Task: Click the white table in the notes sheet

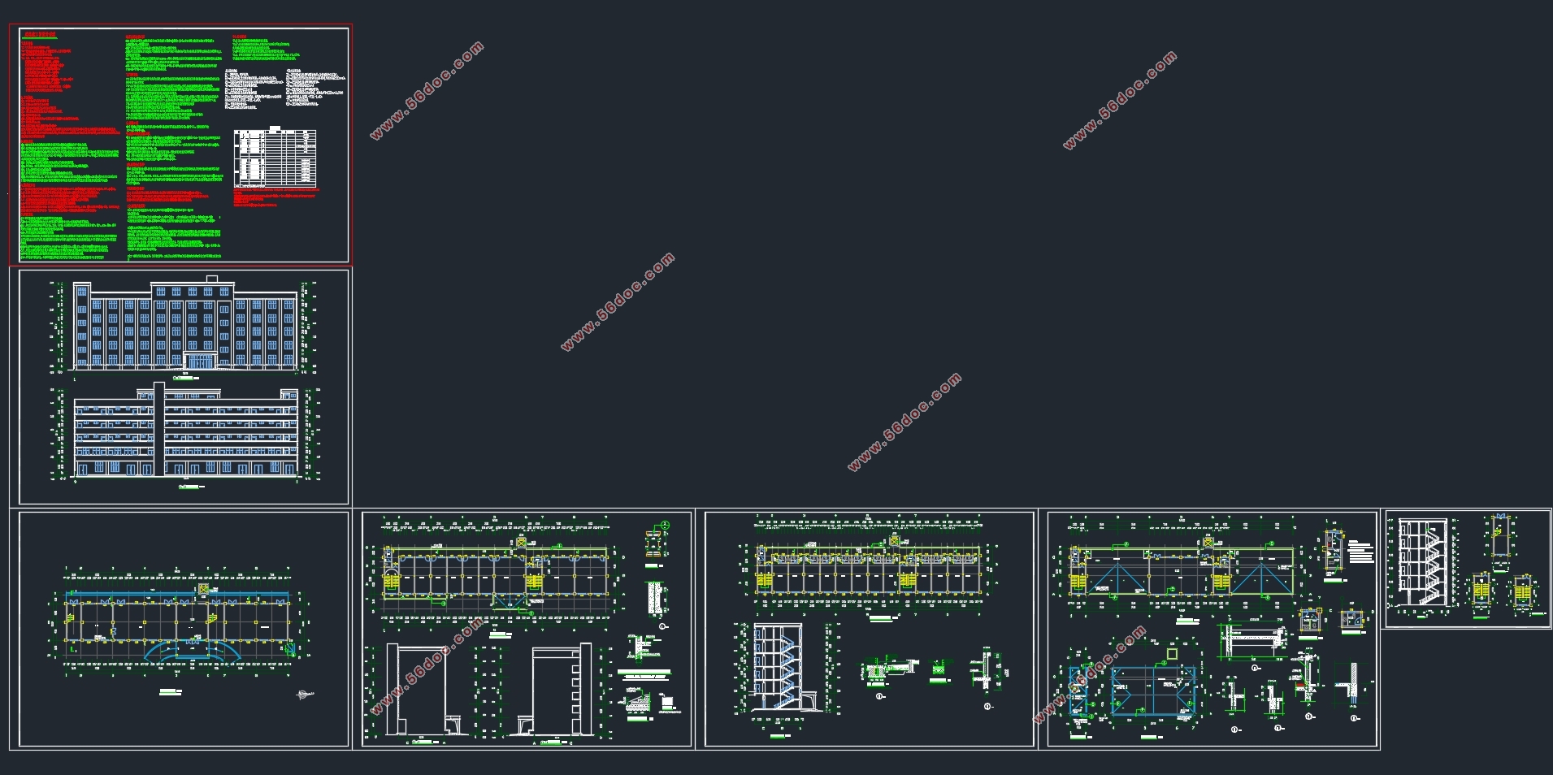Action: click(275, 158)
